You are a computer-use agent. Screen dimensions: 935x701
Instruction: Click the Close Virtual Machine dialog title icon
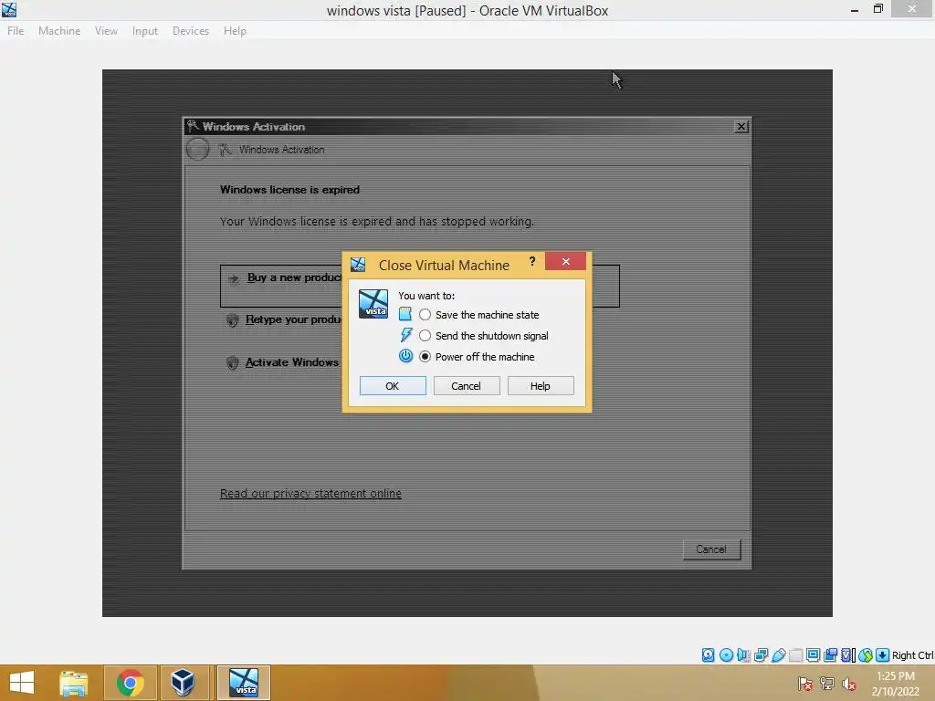tap(358, 265)
